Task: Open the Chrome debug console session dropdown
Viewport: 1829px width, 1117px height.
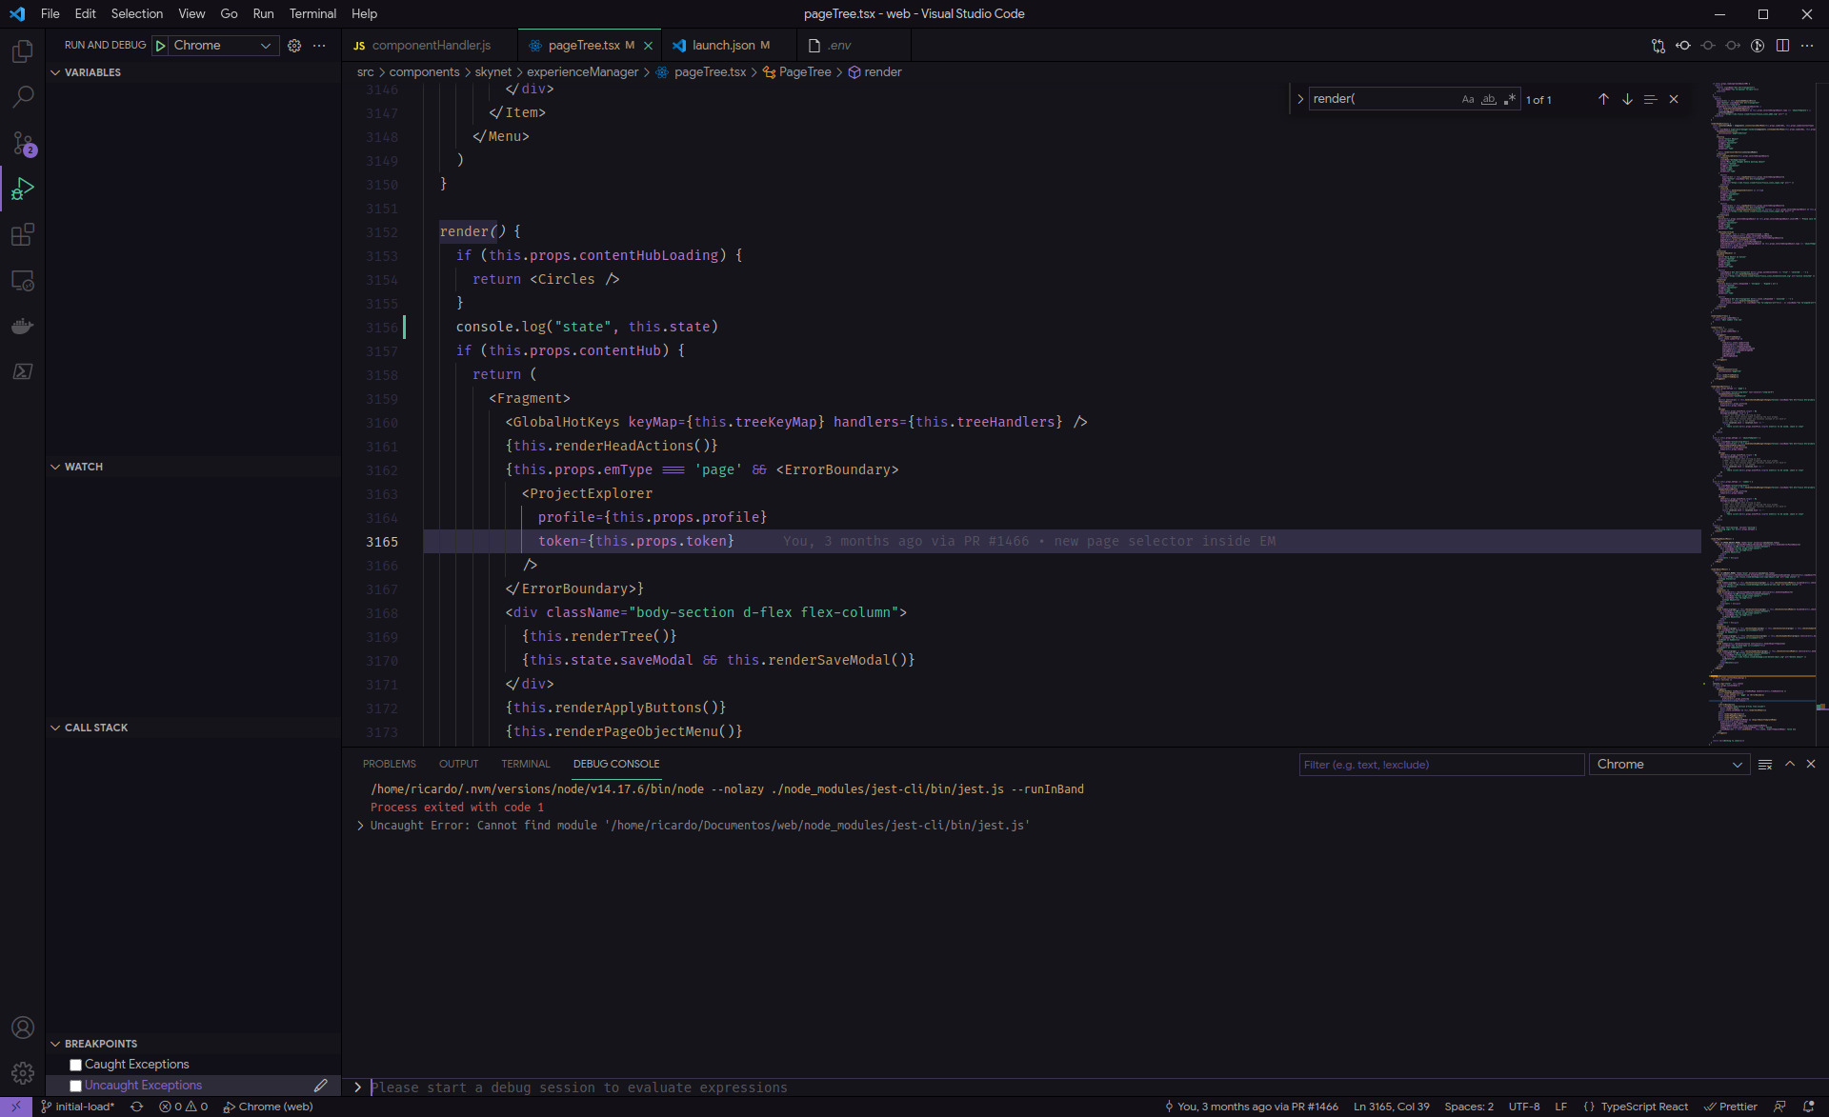Action: tap(1669, 765)
